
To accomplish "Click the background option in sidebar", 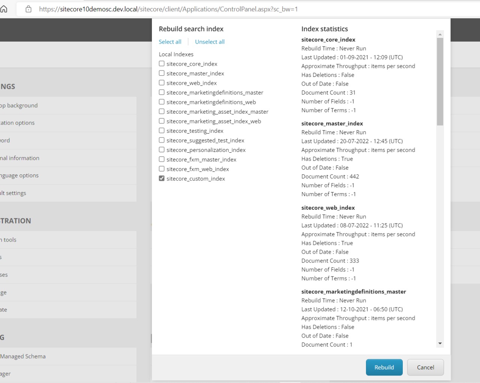I will pos(19,105).
